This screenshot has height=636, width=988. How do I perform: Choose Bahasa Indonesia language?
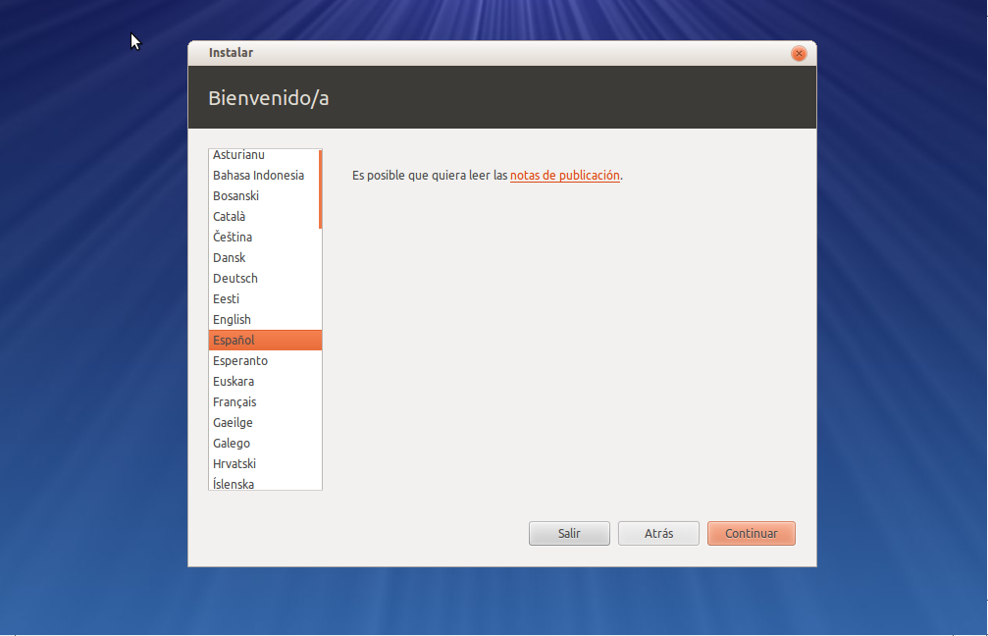point(258,176)
